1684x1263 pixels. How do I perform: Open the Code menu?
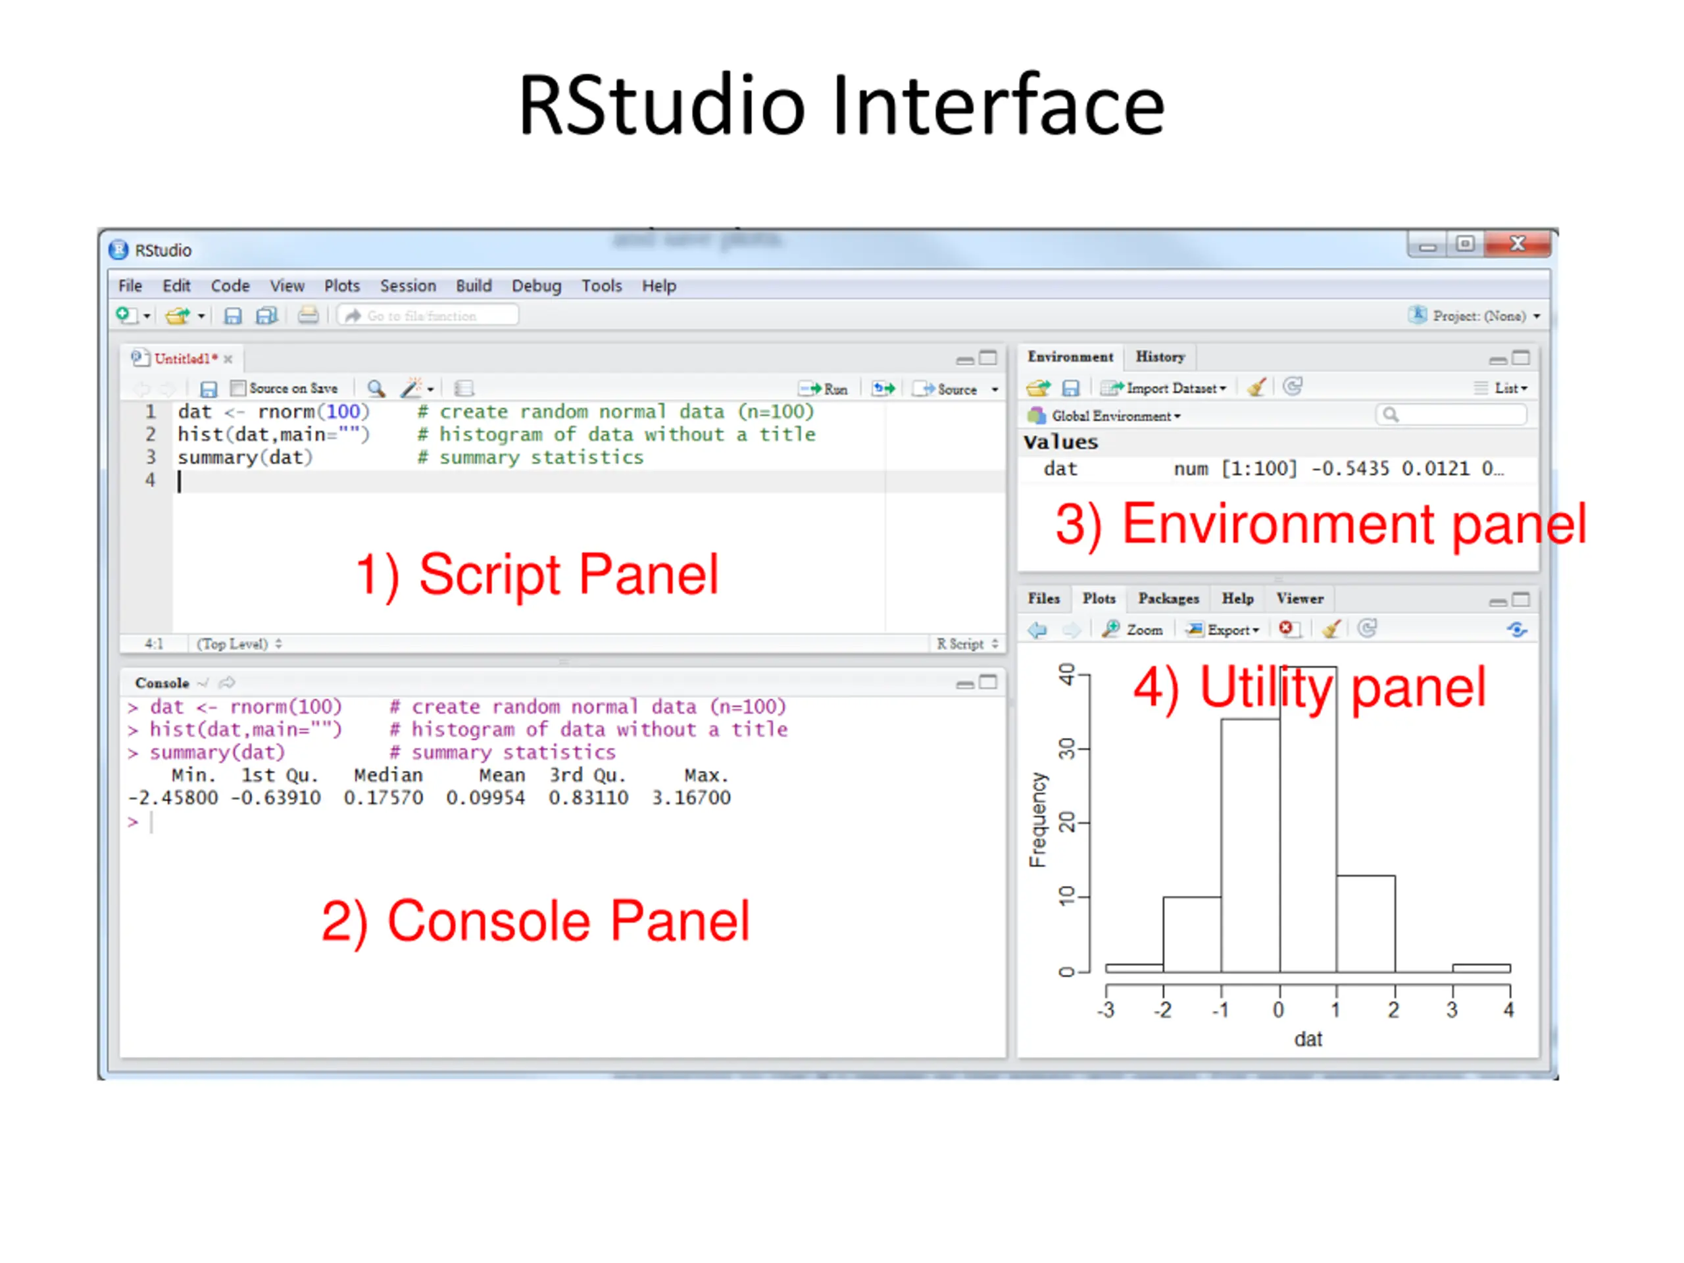point(230,285)
